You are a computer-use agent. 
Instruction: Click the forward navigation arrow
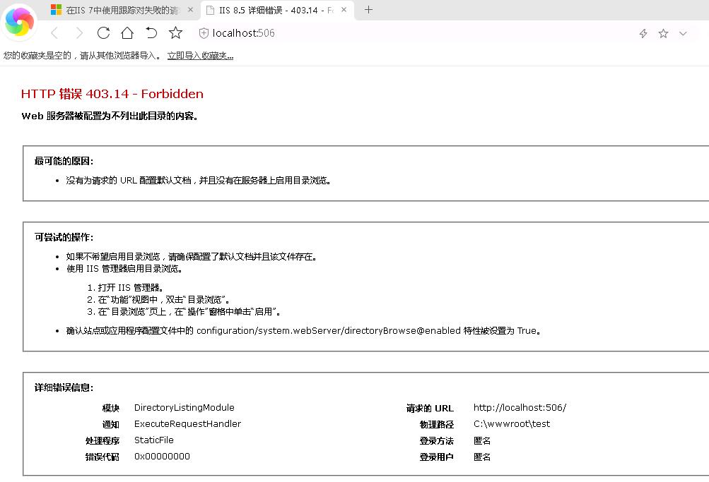click(x=78, y=33)
